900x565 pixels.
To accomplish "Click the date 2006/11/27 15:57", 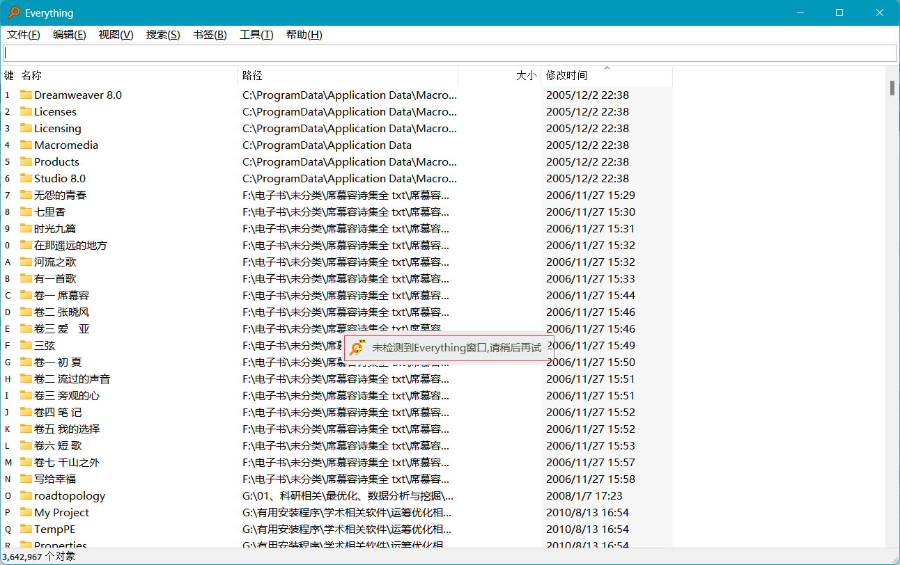I will pos(591,462).
